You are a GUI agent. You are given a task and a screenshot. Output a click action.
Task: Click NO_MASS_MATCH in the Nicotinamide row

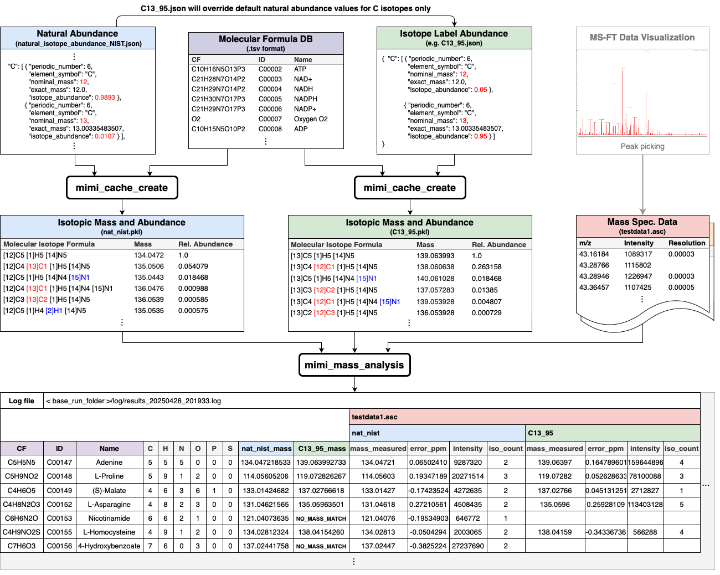click(321, 518)
